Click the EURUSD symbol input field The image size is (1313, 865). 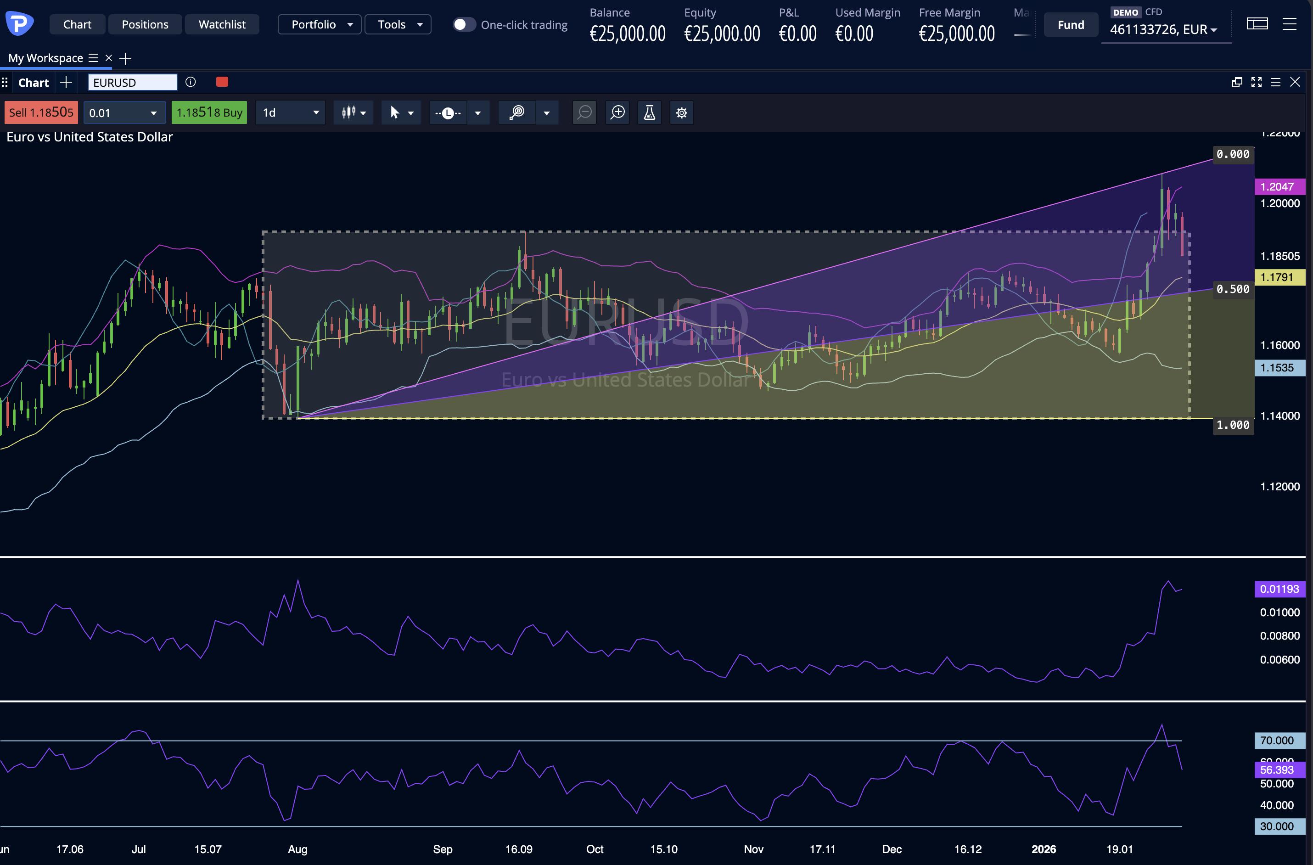[132, 82]
